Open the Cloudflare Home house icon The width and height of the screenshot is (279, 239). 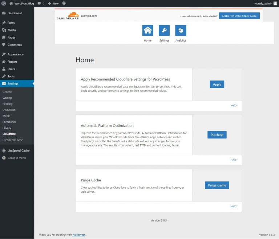[148, 30]
